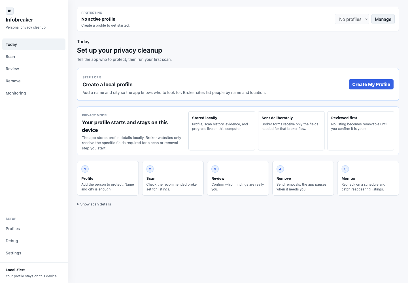
Task: Expand Show scan details disclosure
Action: (x=94, y=204)
